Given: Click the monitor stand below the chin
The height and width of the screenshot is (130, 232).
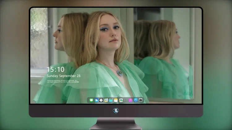Looking at the screenshot, I should point(116,124).
